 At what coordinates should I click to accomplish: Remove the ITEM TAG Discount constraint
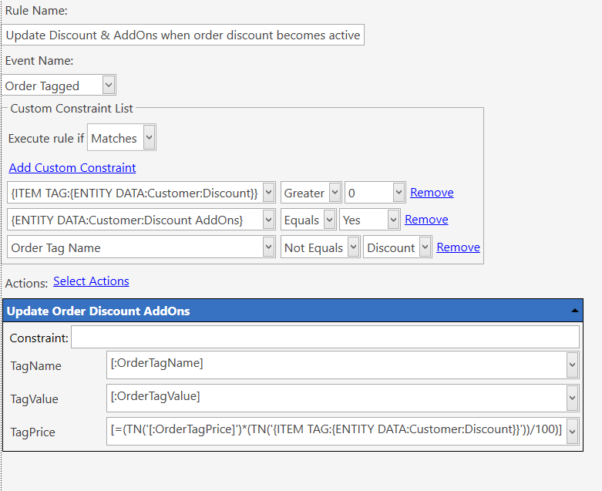[x=432, y=193]
